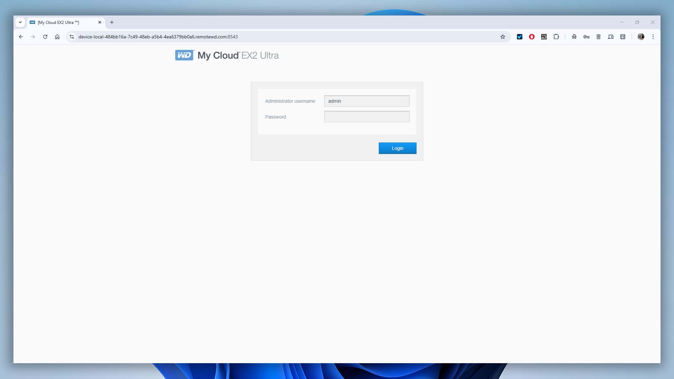Open the blue checkmark extension
This screenshot has height=379, width=674.
point(520,37)
